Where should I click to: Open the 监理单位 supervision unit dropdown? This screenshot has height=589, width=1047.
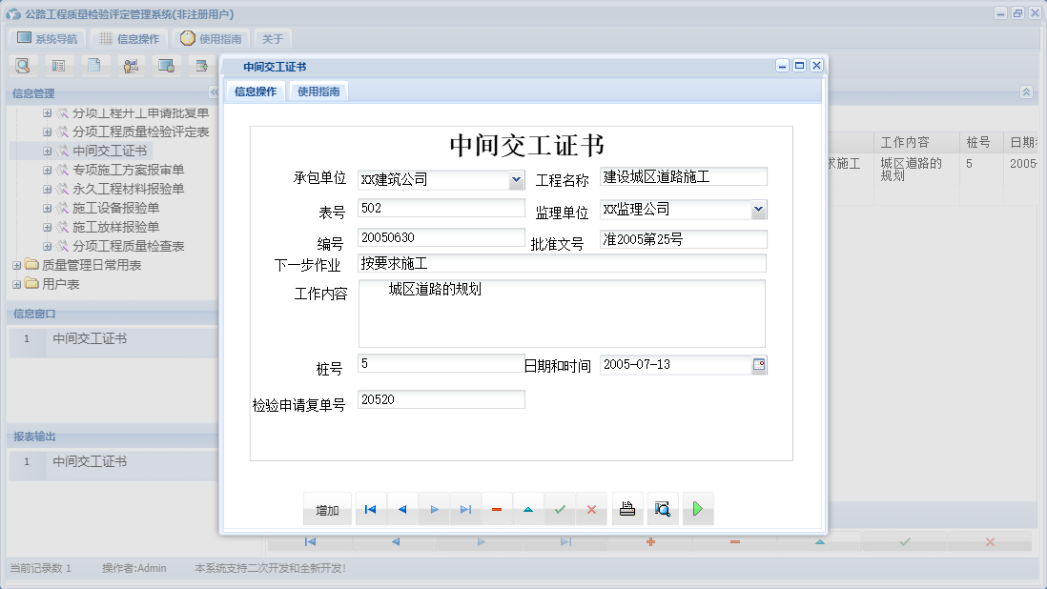(760, 209)
